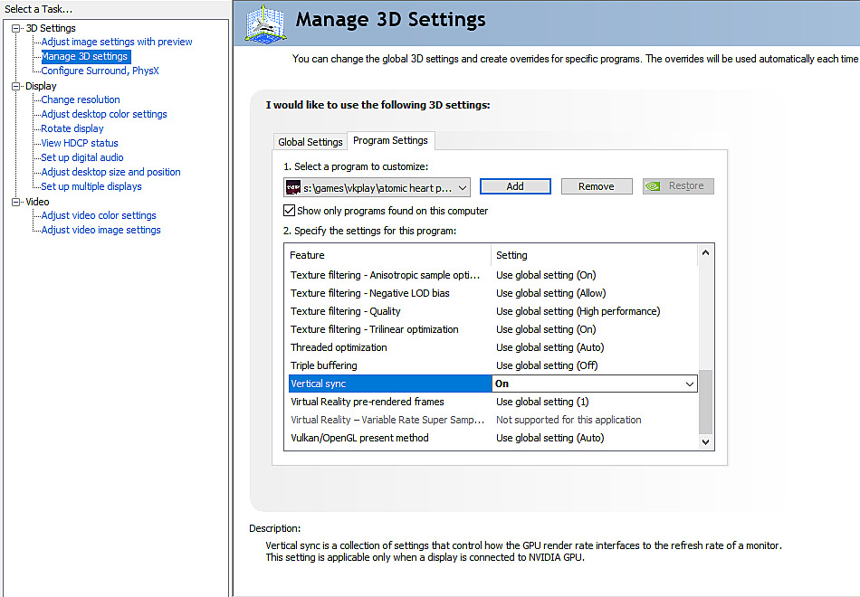
Task: Open 'Configure Surround, PhysX' page
Action: [100, 71]
